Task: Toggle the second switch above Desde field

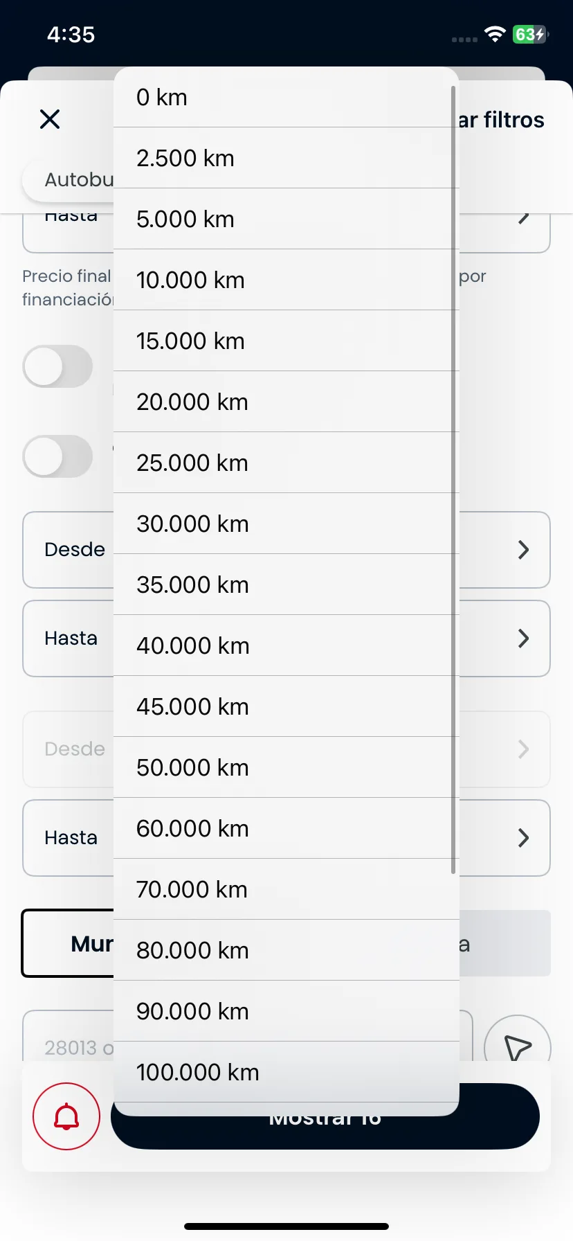Action: (57, 456)
